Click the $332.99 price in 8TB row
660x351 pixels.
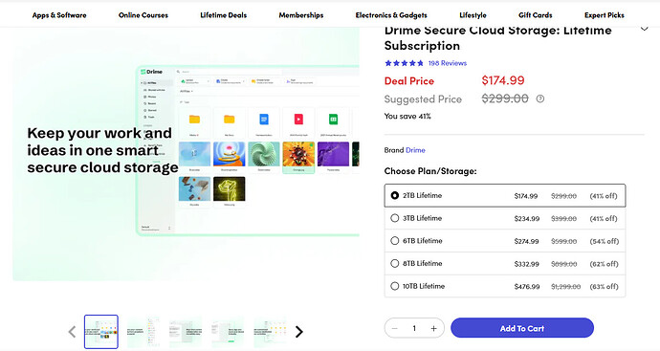[527, 264]
